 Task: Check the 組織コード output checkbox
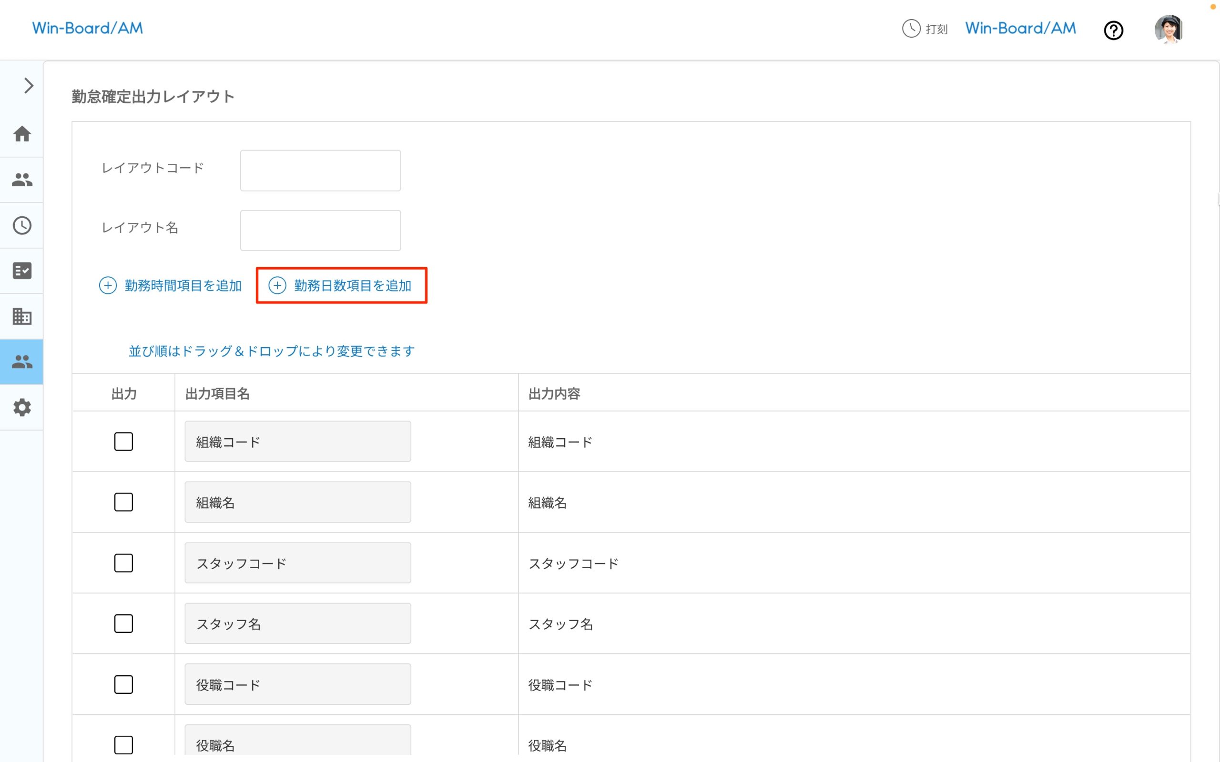pos(123,442)
